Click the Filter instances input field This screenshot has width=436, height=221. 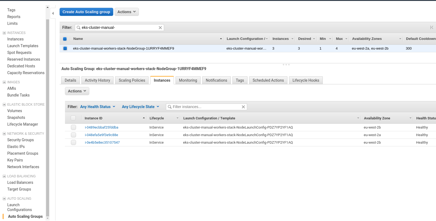(206, 107)
